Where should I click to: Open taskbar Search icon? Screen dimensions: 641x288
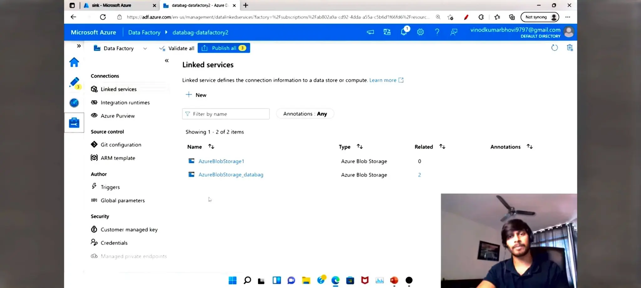pyautogui.click(x=247, y=281)
